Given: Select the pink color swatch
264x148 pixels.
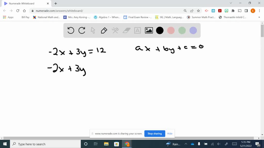Looking at the screenshot, I should tap(171, 30).
